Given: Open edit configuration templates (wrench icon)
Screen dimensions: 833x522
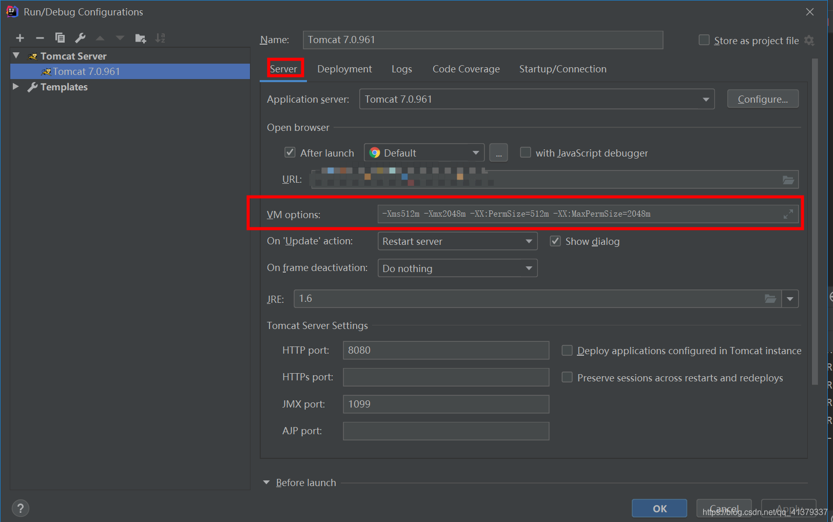Looking at the screenshot, I should (x=80, y=37).
